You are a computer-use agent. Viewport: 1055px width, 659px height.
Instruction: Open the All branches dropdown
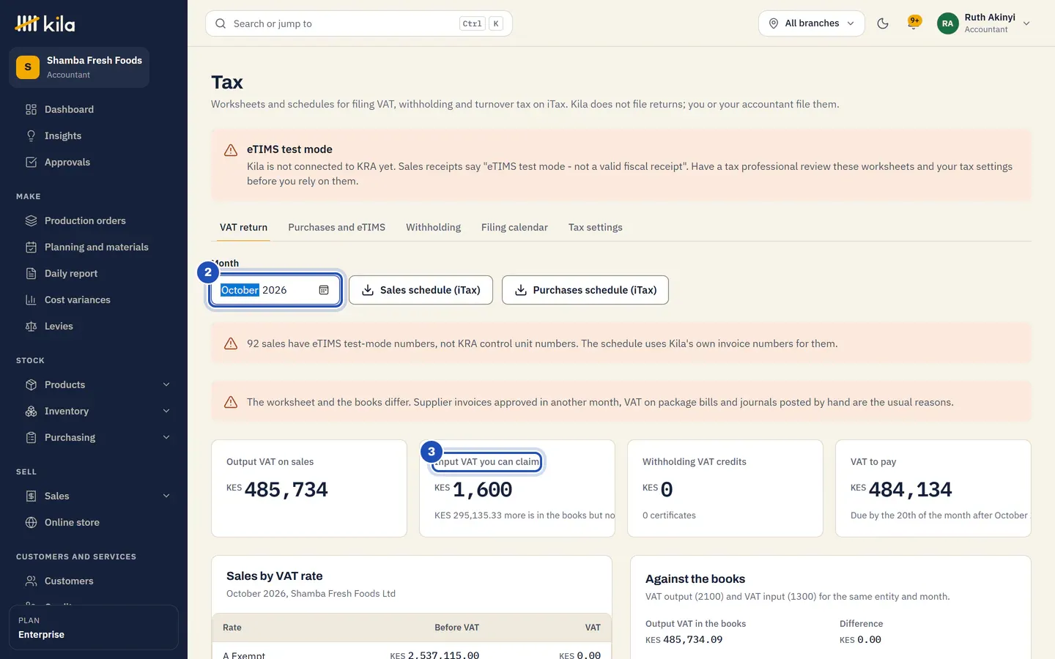click(812, 23)
